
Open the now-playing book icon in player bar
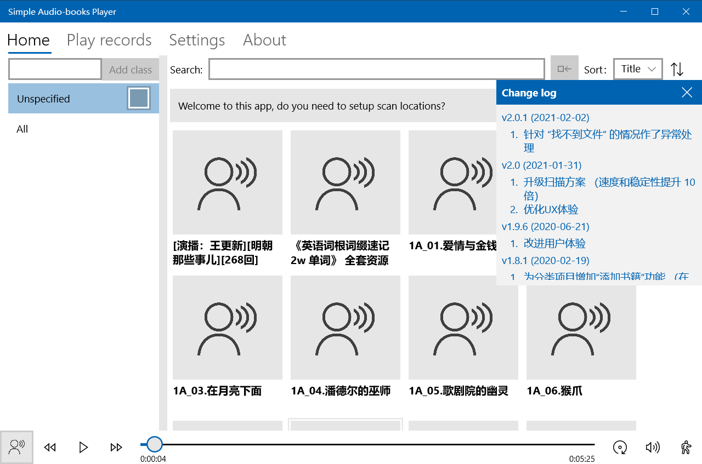(16, 447)
